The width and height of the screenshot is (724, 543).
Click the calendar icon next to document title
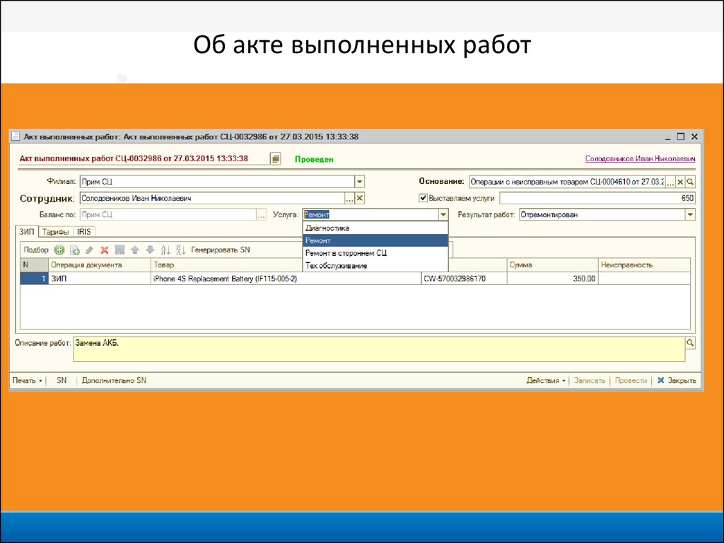click(x=276, y=159)
